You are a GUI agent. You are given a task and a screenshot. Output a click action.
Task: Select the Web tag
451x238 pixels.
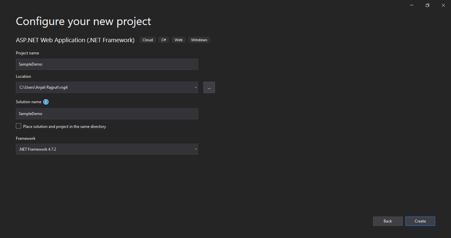click(179, 40)
